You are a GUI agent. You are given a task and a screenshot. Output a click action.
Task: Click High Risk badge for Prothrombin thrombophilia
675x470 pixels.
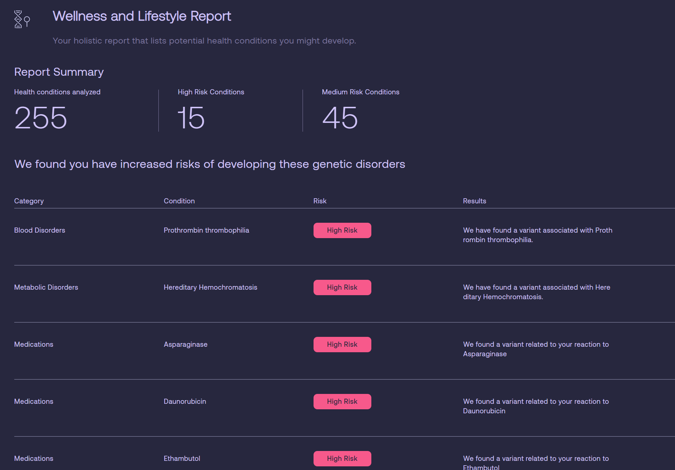pos(342,230)
